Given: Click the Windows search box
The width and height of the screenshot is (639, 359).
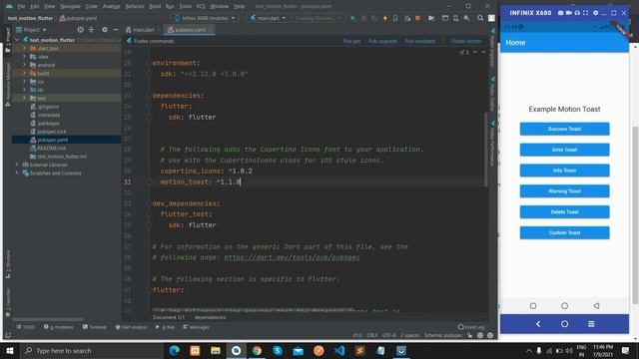Looking at the screenshot, I should (x=91, y=350).
